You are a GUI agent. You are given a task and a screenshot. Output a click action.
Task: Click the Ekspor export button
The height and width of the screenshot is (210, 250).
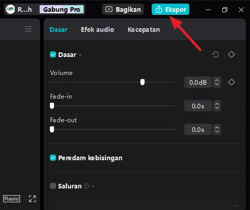[170, 9]
